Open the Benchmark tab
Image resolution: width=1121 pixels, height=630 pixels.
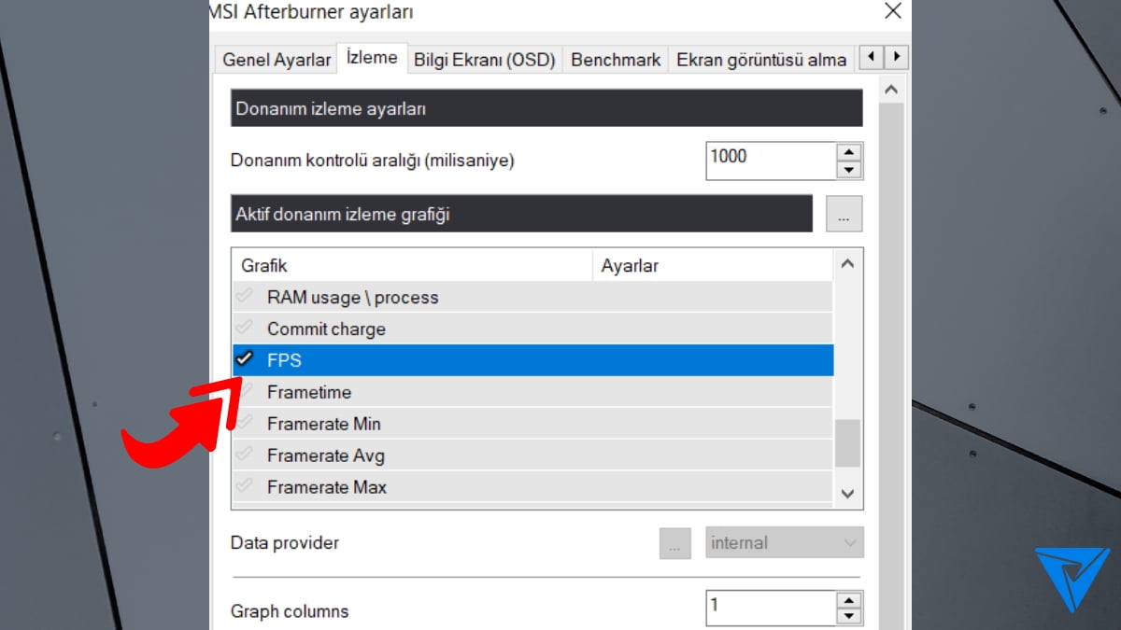point(616,60)
